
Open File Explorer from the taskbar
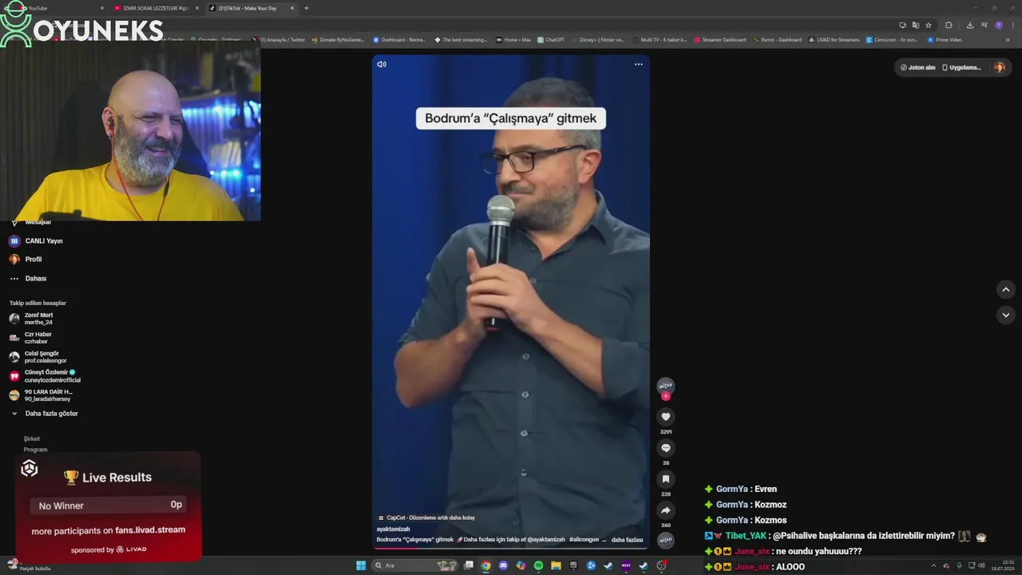click(556, 565)
